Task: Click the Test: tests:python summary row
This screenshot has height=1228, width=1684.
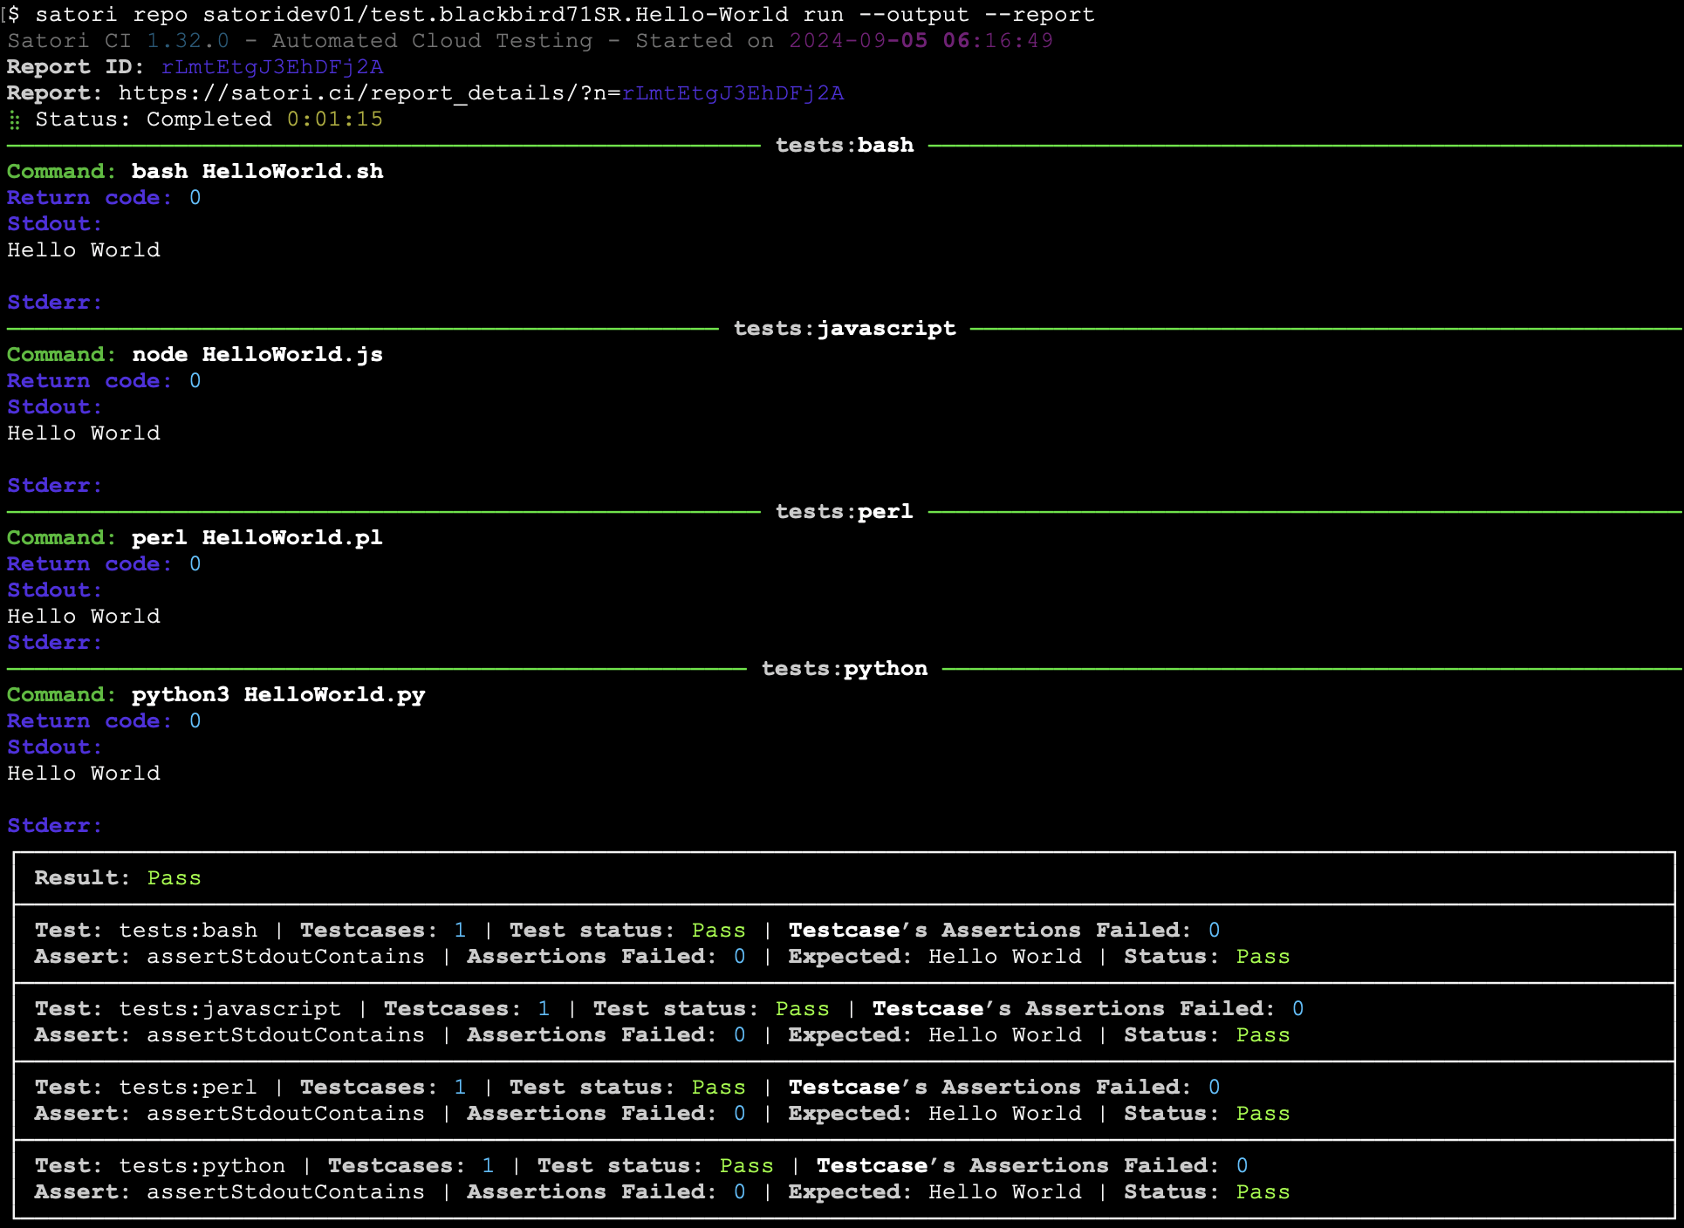Action: pos(641,1166)
